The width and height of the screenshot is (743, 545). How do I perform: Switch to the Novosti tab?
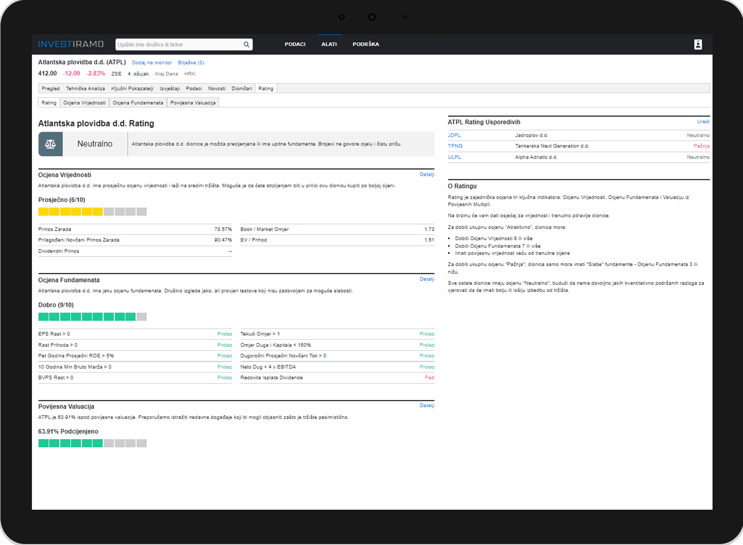[217, 88]
